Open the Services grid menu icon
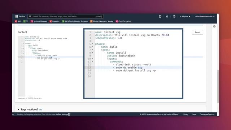 click(x=17, y=16)
